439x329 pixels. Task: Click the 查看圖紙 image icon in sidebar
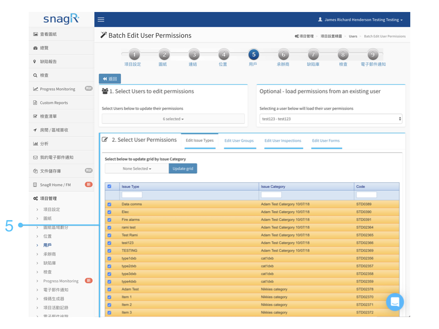point(35,34)
